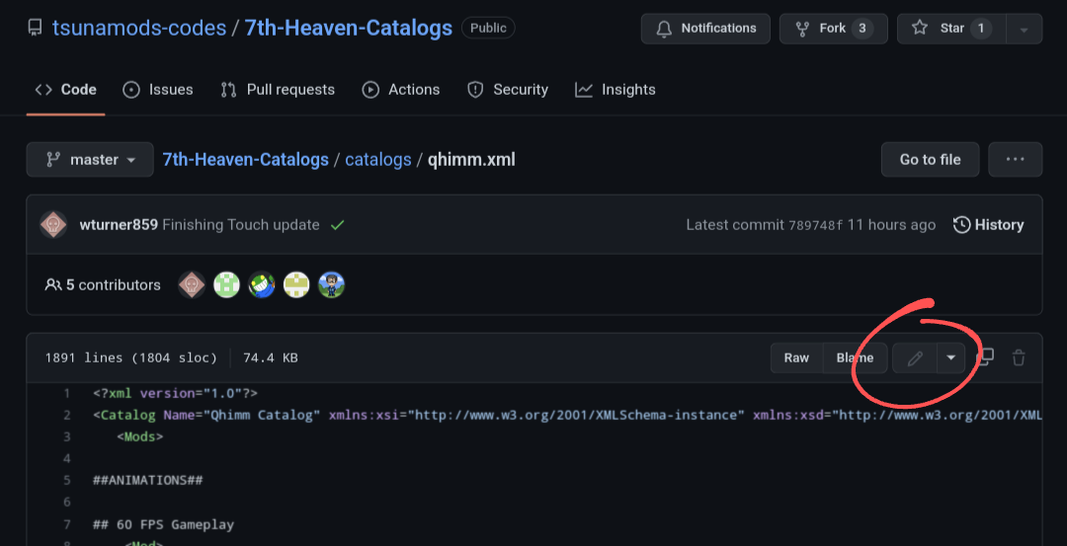Select line number 5

pos(67,480)
